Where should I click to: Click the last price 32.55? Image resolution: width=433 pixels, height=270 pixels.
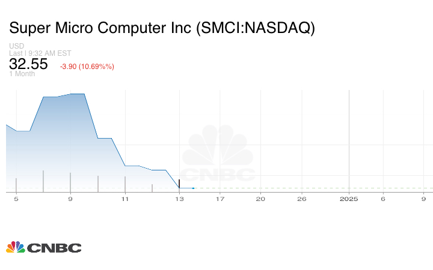tap(28, 64)
